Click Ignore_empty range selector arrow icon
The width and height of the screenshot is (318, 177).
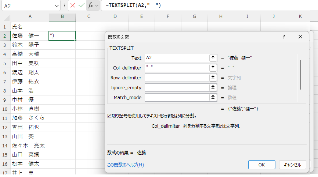click(x=213, y=88)
